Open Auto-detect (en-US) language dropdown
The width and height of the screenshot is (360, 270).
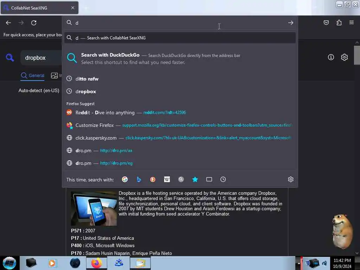coord(39,90)
